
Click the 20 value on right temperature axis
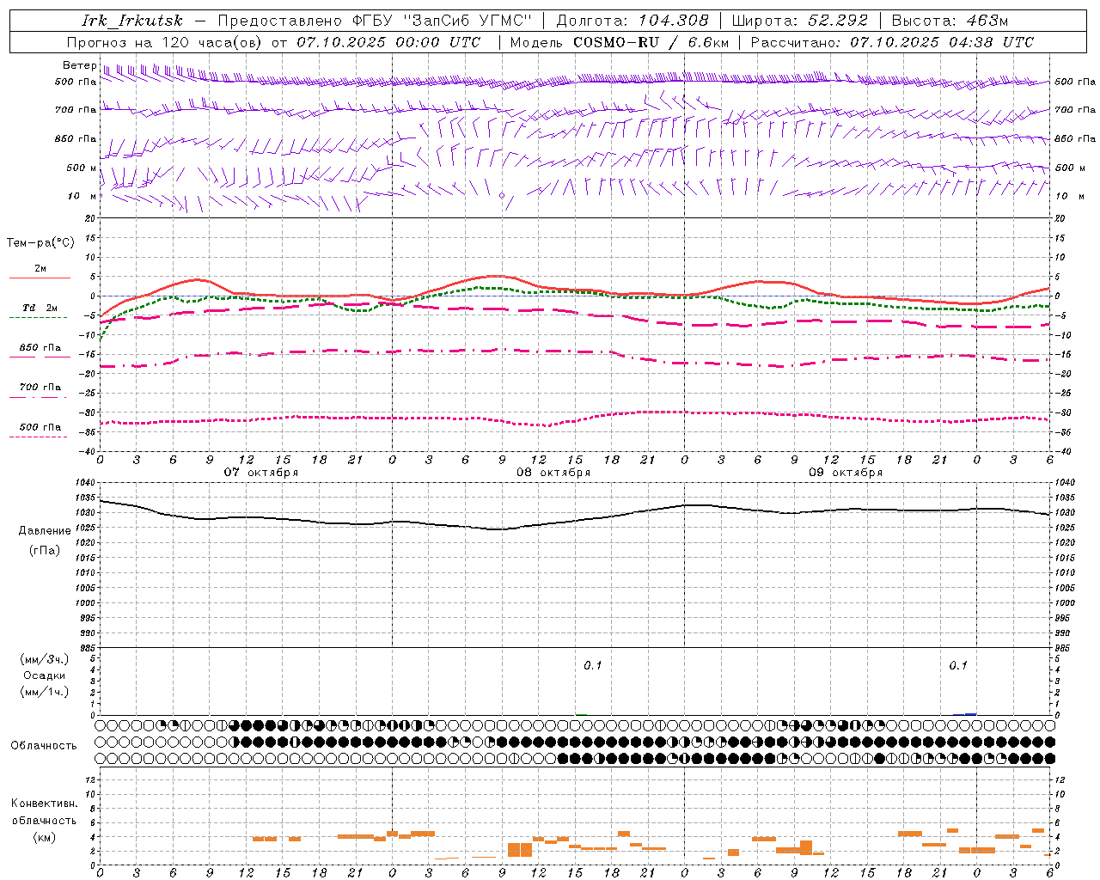point(1060,218)
